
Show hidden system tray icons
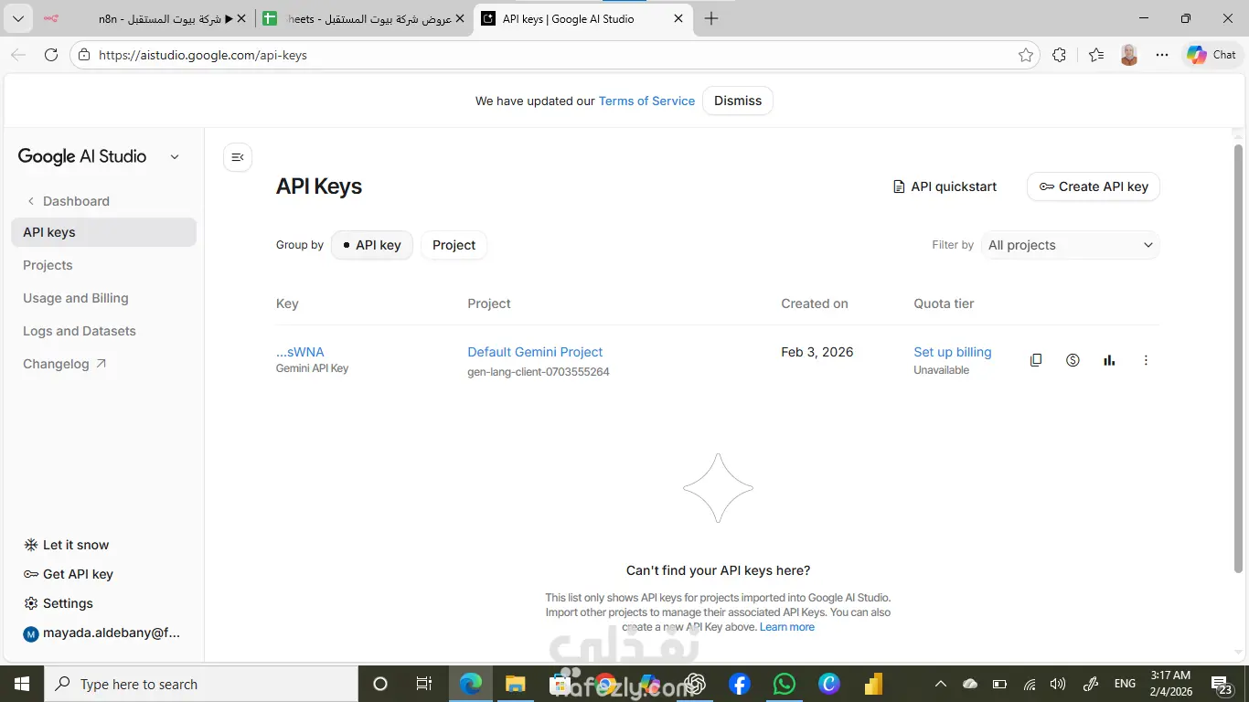click(940, 684)
